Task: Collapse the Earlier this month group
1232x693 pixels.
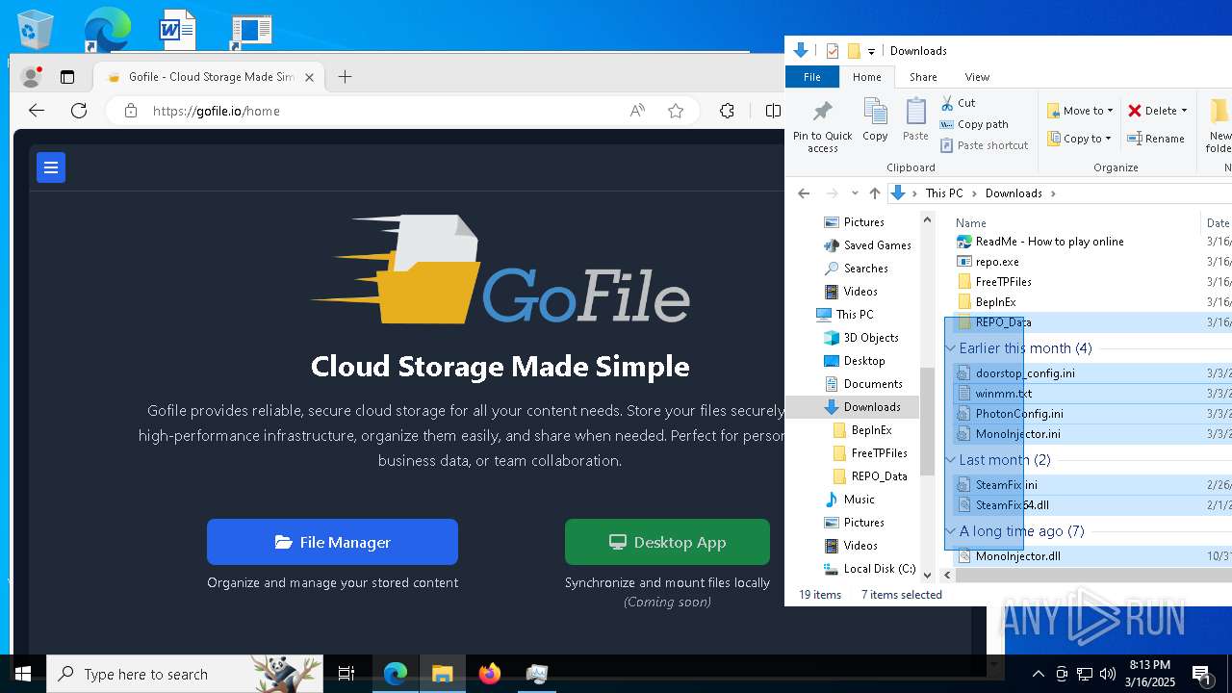Action: tap(951, 348)
